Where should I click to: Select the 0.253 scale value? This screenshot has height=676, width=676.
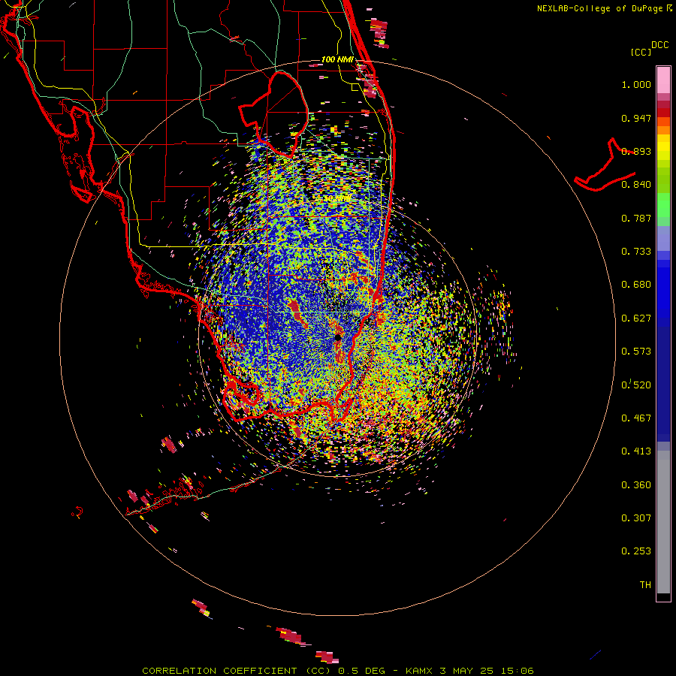[x=636, y=551]
